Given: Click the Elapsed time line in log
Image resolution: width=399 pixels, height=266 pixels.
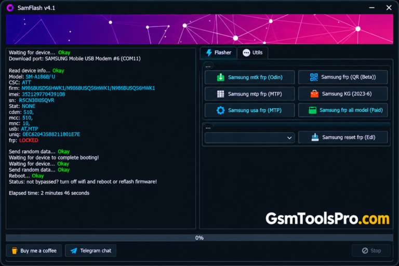Looking at the screenshot, I should [x=49, y=193].
